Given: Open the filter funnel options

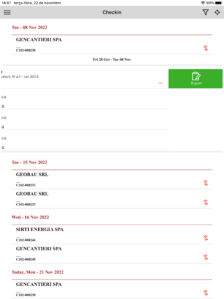Looking at the screenshot, I should 205,12.
